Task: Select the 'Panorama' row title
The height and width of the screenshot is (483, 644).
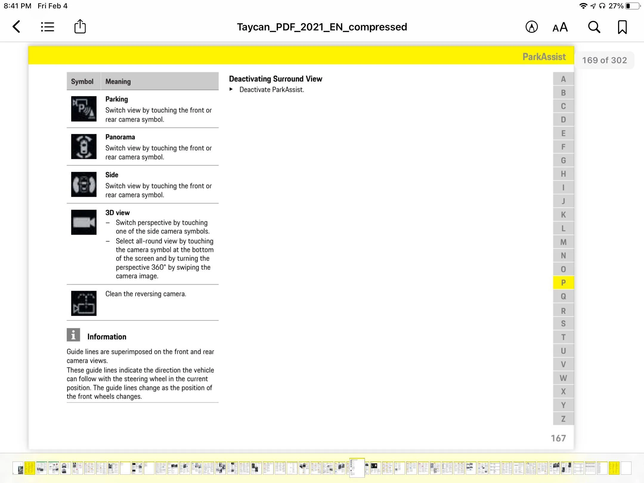Action: pos(120,137)
